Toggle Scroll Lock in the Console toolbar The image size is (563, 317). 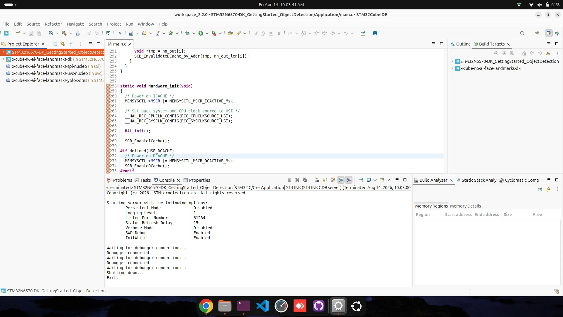coord(325,180)
